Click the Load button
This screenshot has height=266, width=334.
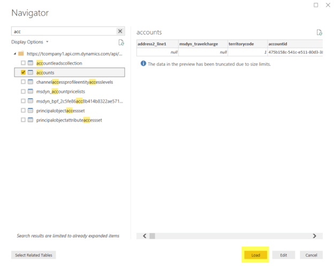[255, 255]
